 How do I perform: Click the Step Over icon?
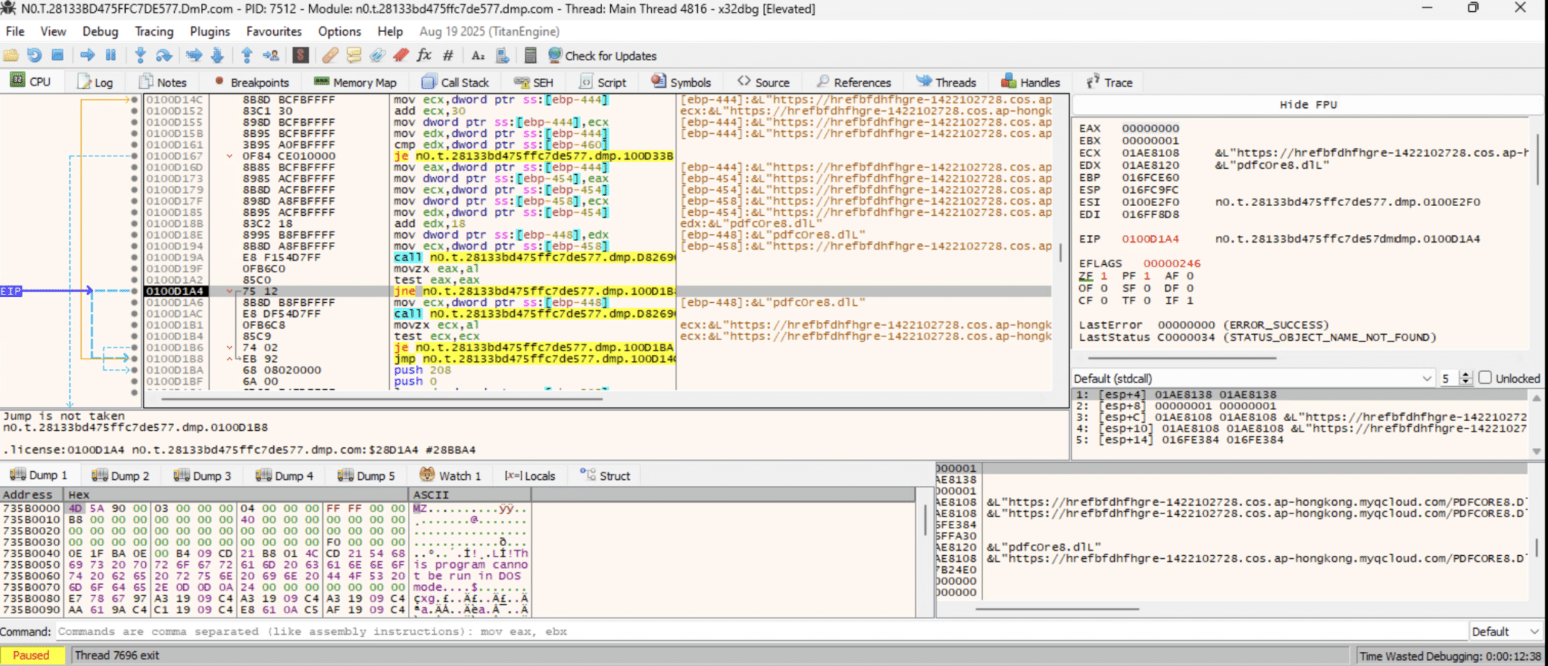tap(164, 56)
